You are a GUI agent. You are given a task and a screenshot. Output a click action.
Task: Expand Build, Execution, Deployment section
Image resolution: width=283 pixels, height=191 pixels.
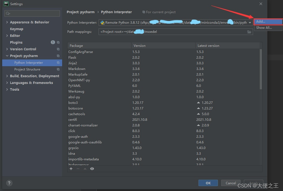7,76
